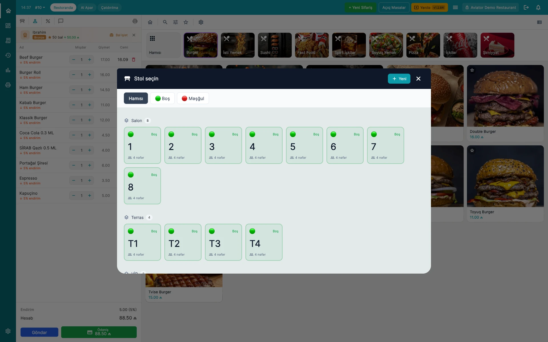Open settings gear at sidebar bottom

(x=8, y=331)
